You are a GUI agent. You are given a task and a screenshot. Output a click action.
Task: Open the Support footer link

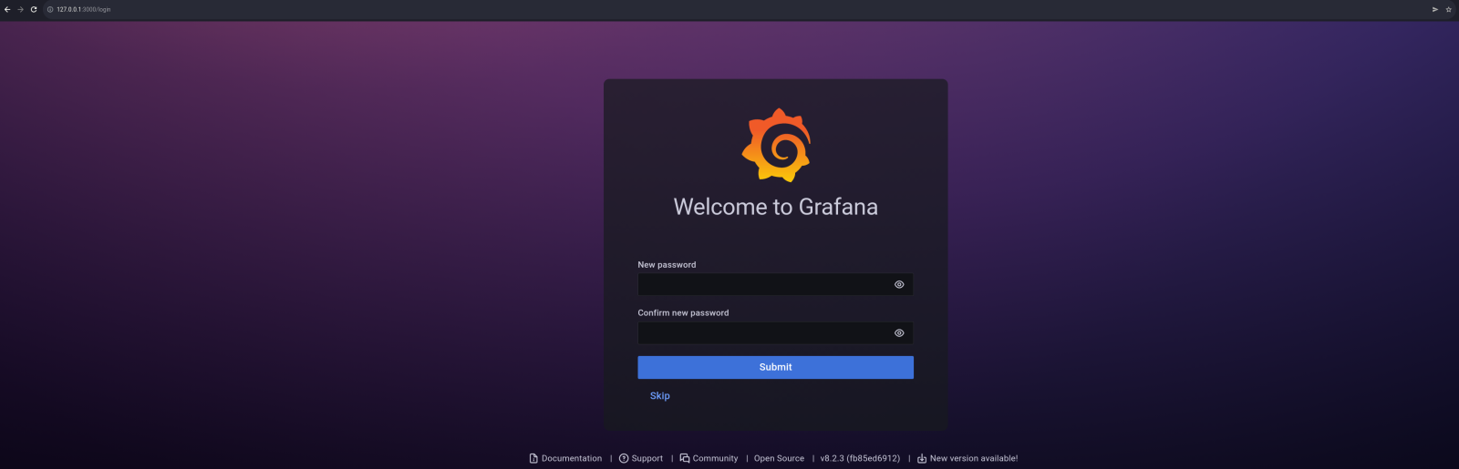tap(641, 459)
